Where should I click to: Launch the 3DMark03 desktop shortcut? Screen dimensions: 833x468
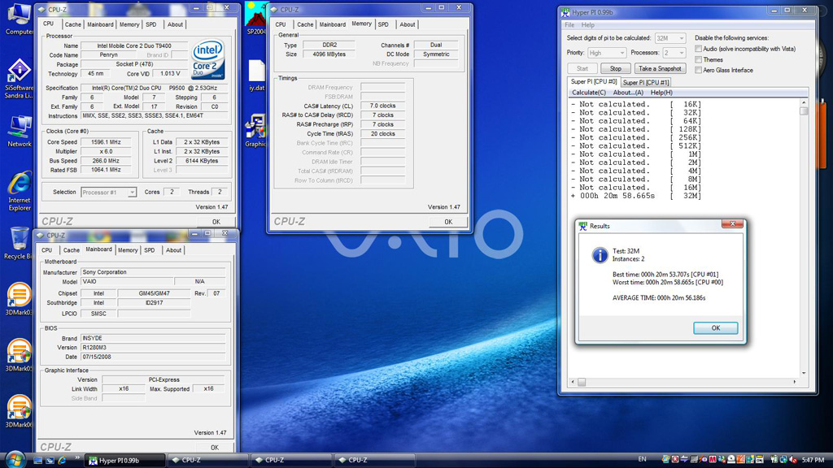pyautogui.click(x=20, y=299)
